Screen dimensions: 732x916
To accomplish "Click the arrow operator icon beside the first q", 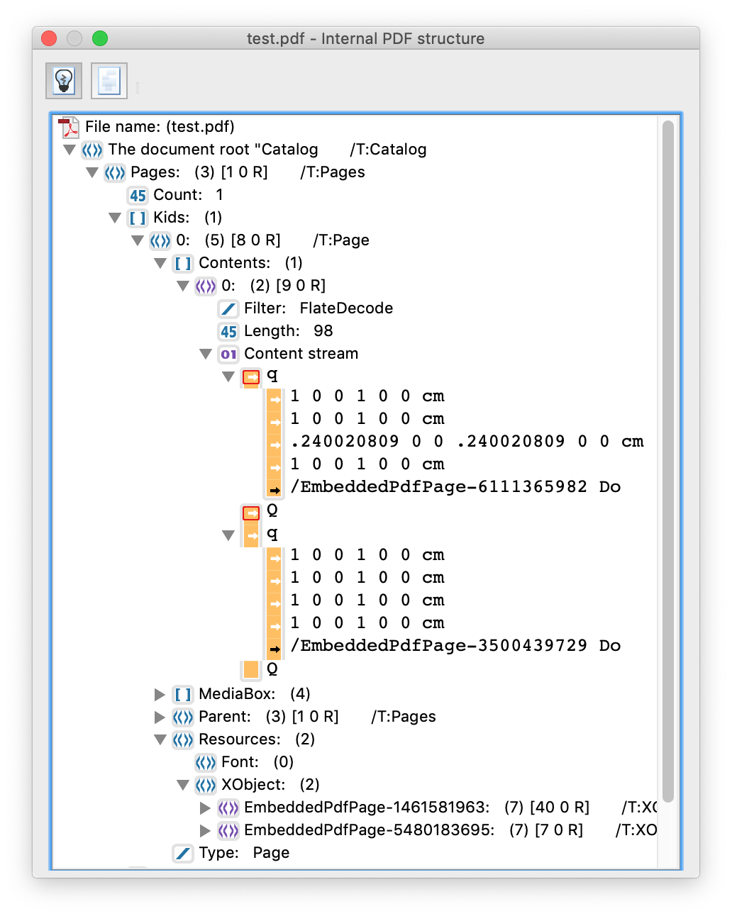I will (250, 376).
